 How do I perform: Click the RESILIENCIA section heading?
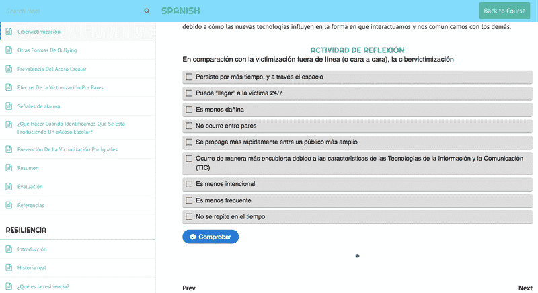tap(26, 230)
